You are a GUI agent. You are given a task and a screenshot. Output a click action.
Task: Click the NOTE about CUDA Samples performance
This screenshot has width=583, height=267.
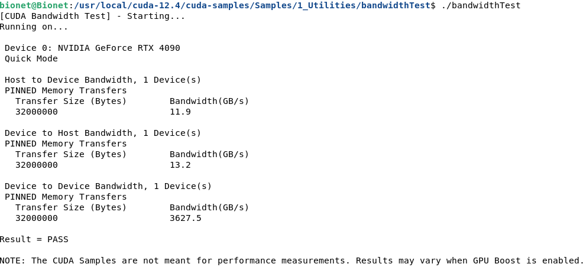[291, 261]
